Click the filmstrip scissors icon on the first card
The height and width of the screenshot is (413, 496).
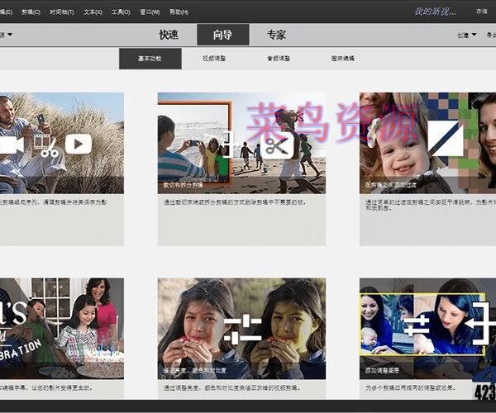45,145
